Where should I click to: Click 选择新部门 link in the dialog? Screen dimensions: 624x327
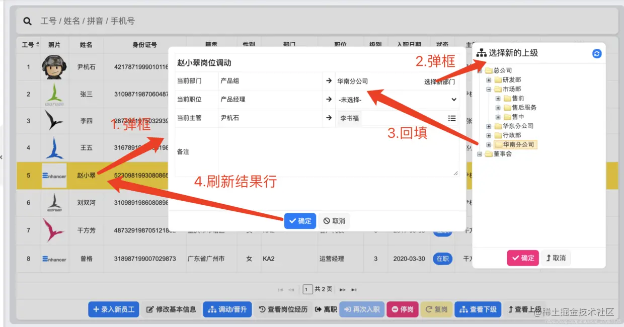440,81
